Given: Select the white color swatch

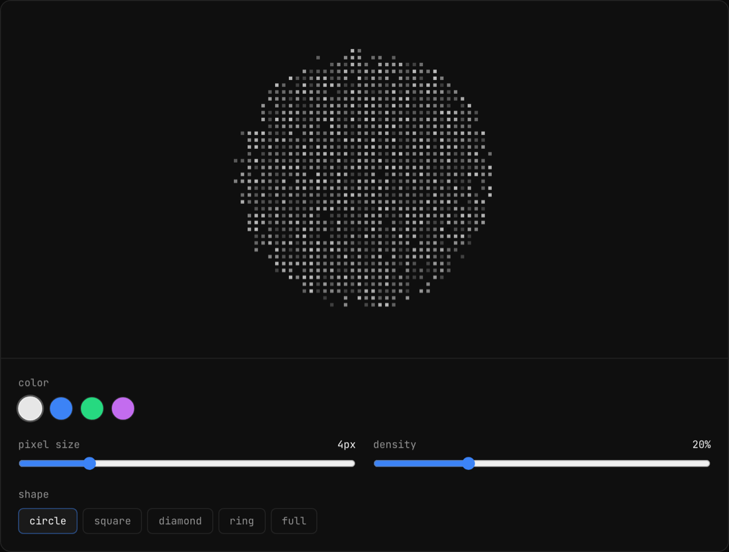Looking at the screenshot, I should [x=30, y=408].
